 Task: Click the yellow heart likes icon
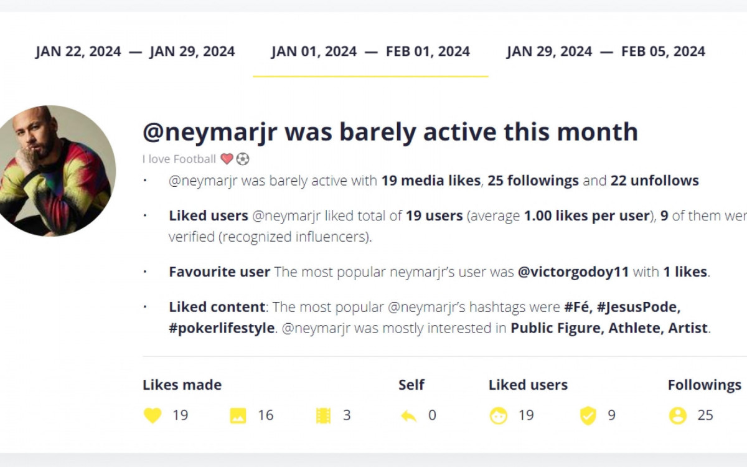153,415
